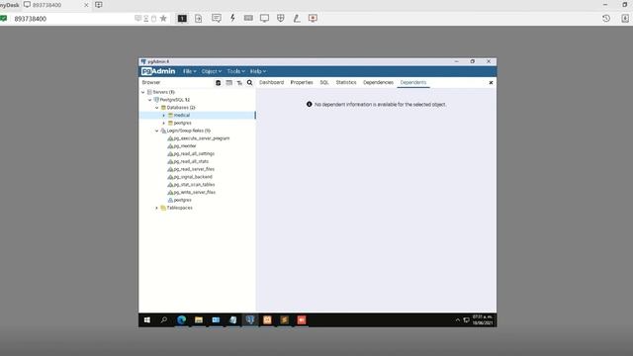Viewport: 633px width, 356px height.
Task: Open pgAdmin Query Tool icon in Browser toolbar
Action: [x=218, y=83]
